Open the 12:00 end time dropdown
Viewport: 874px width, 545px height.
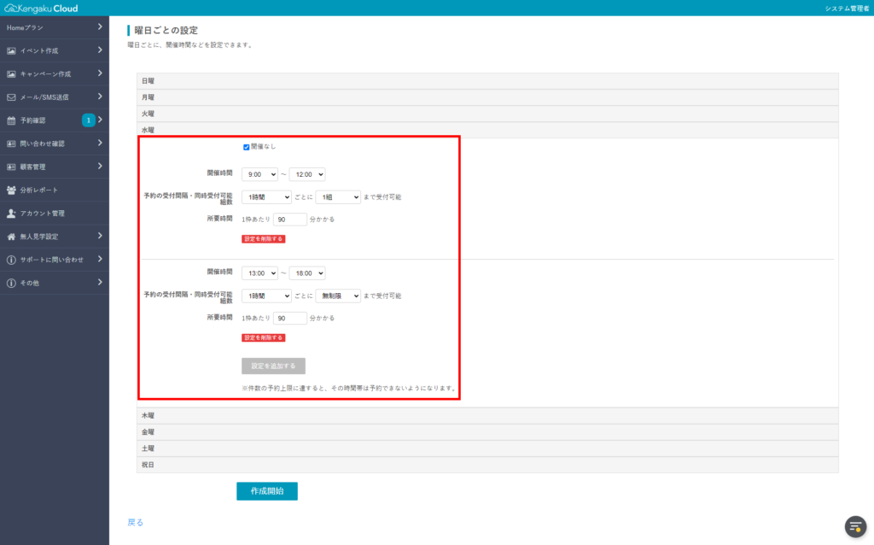(x=307, y=174)
